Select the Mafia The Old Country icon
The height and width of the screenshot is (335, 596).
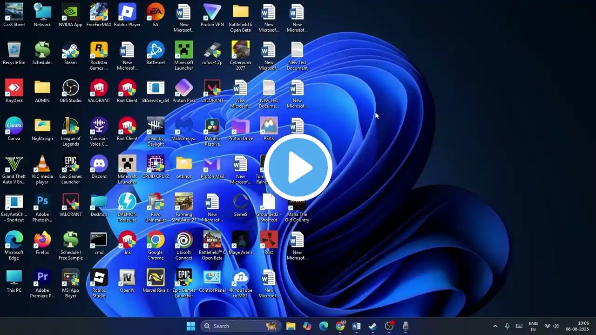coord(297,208)
